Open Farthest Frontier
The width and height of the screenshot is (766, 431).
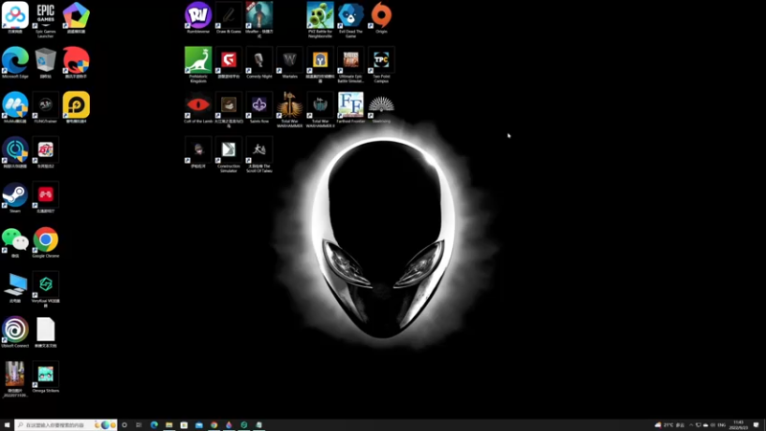click(x=350, y=106)
